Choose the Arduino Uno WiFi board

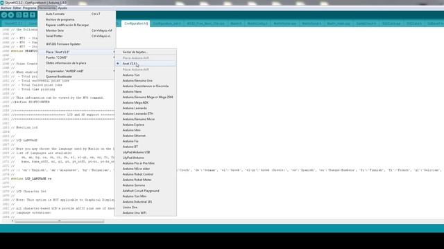coord(146,213)
